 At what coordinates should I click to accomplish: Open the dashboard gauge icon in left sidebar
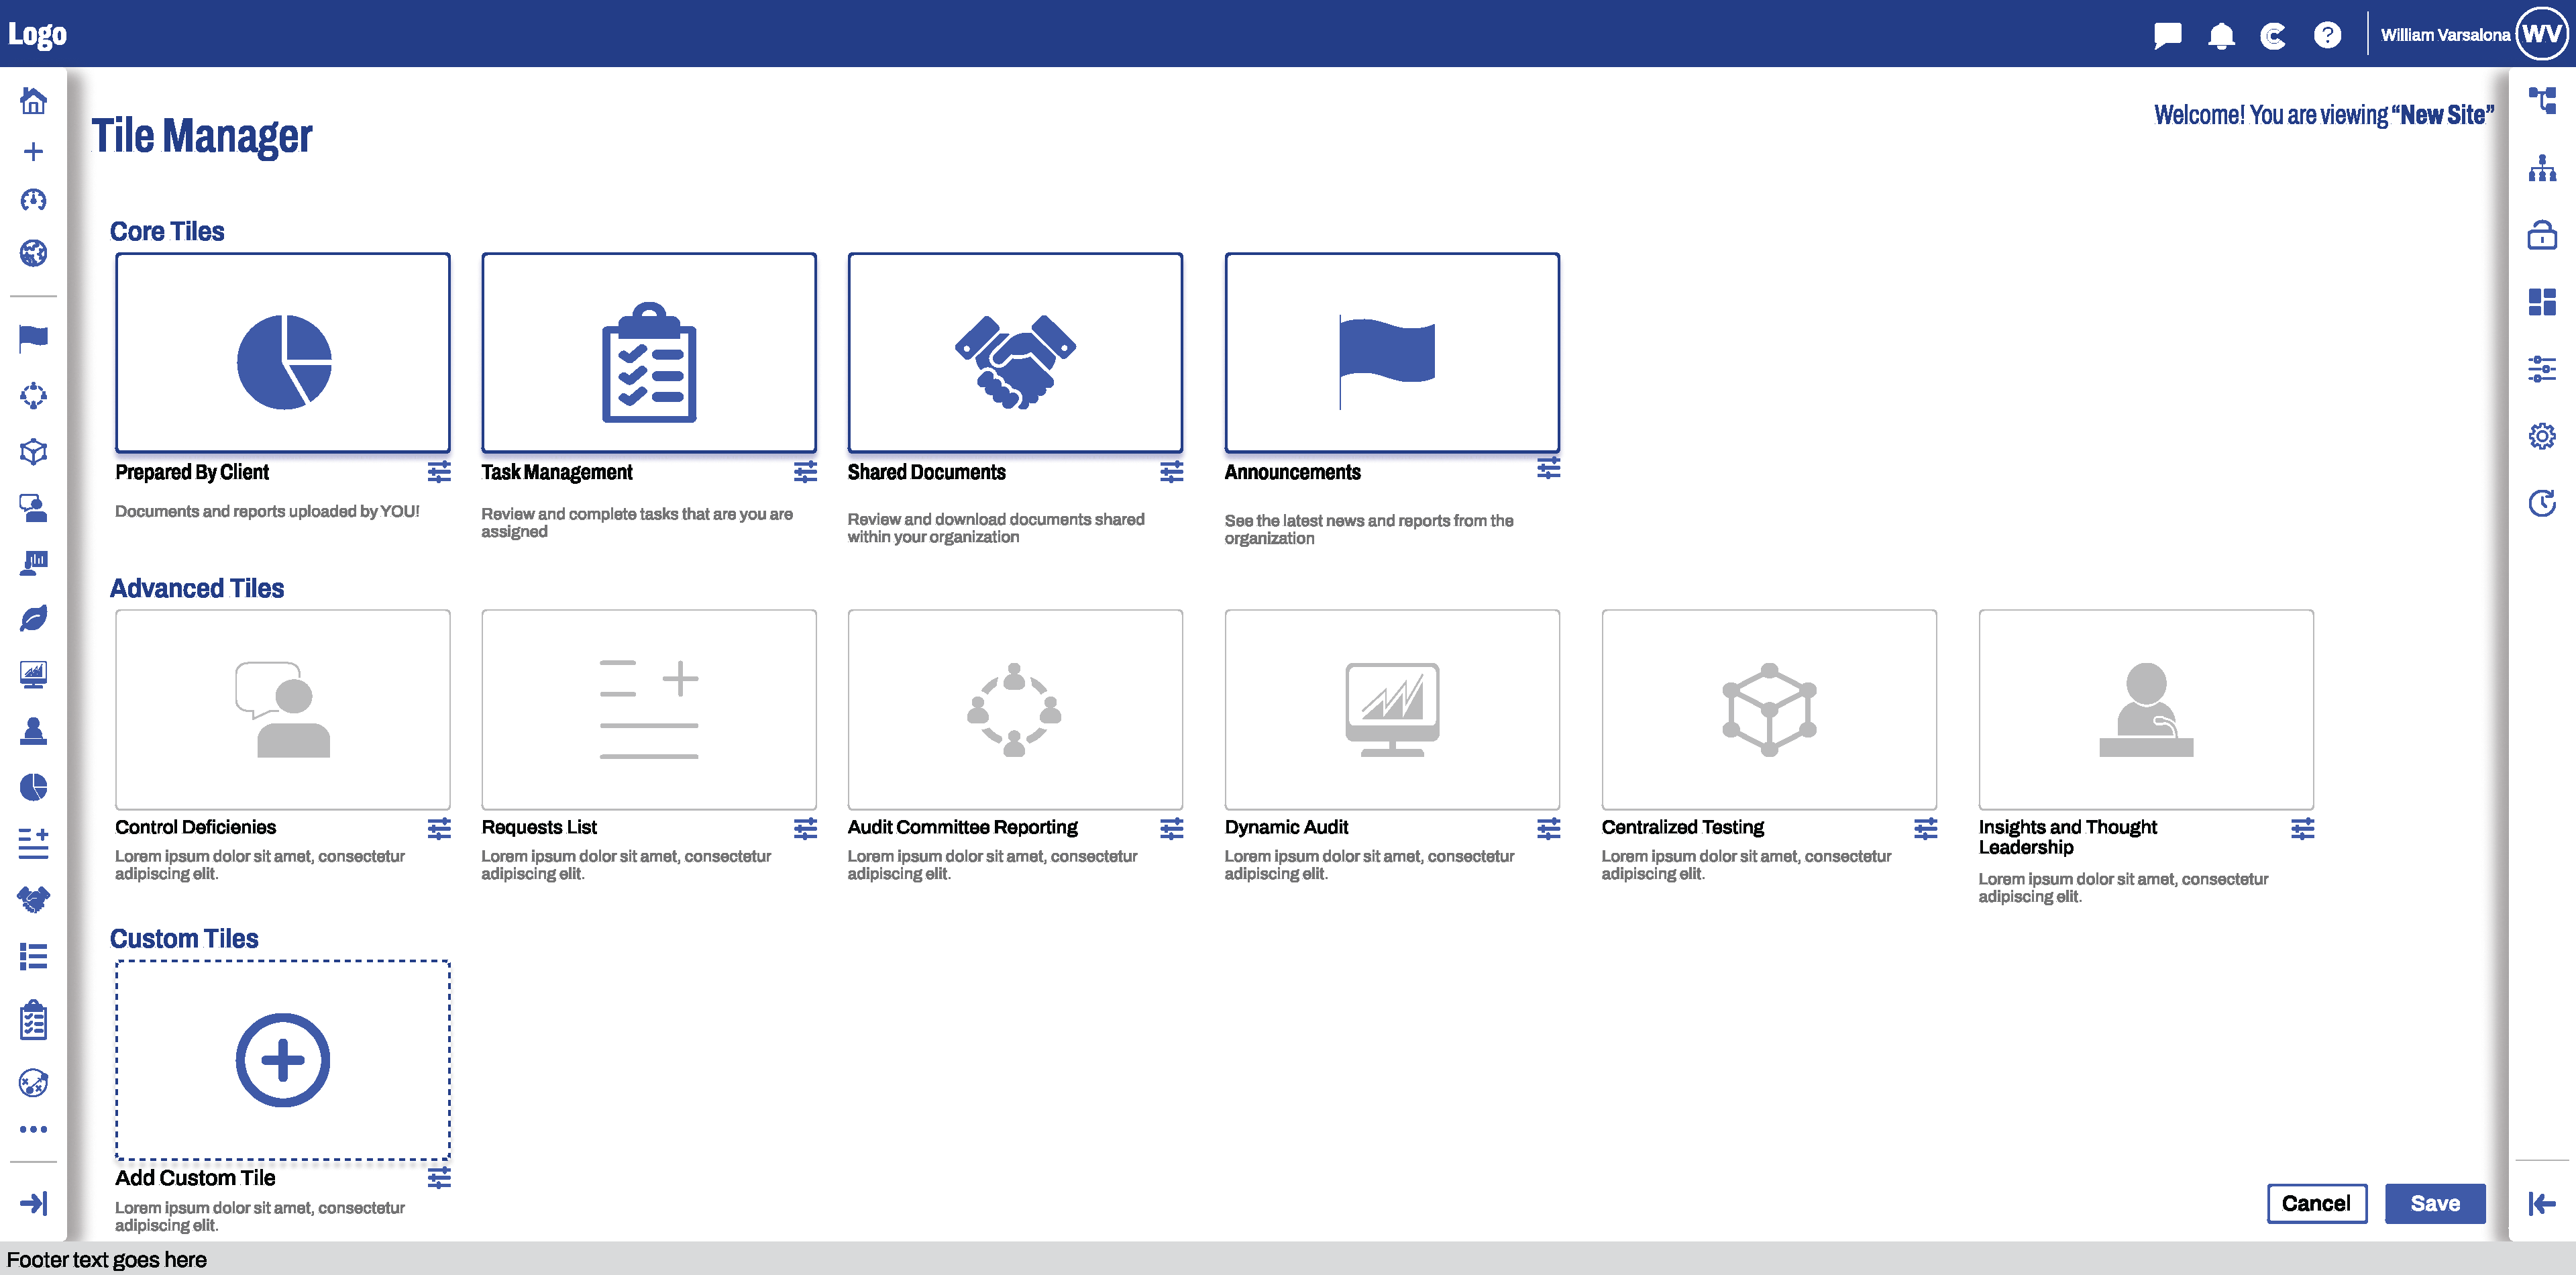(x=33, y=200)
